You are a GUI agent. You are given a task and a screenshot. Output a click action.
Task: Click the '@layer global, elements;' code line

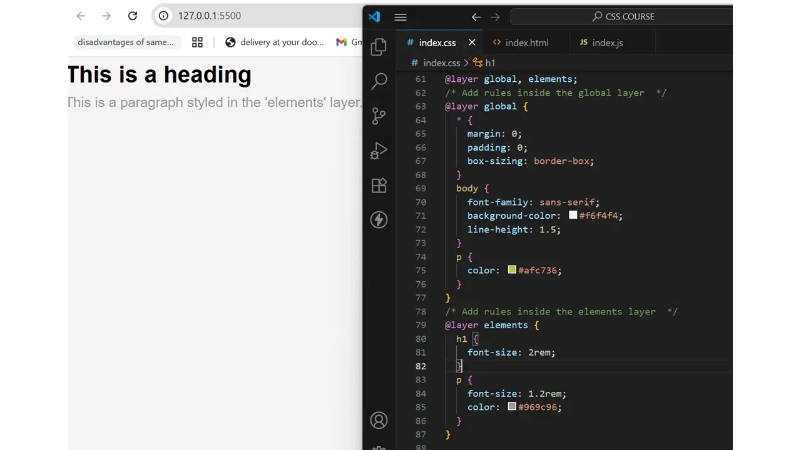pyautogui.click(x=511, y=79)
